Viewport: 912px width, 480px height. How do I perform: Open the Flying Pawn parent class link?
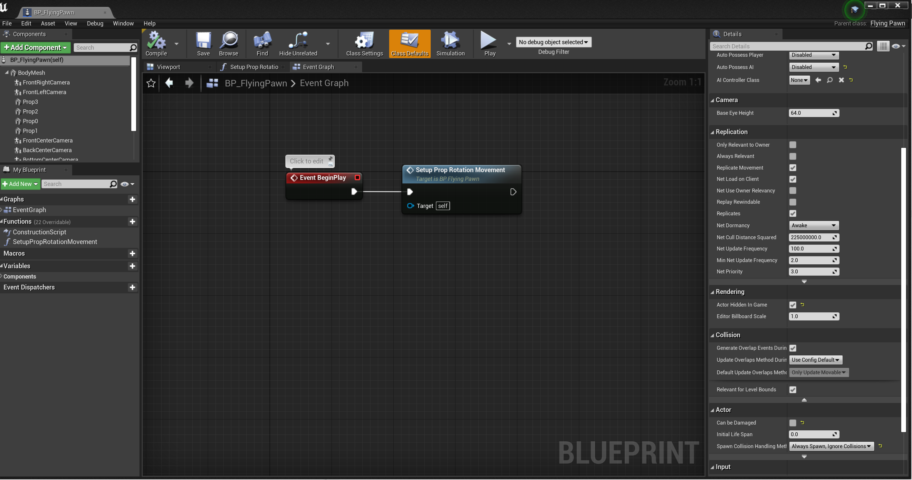click(887, 24)
